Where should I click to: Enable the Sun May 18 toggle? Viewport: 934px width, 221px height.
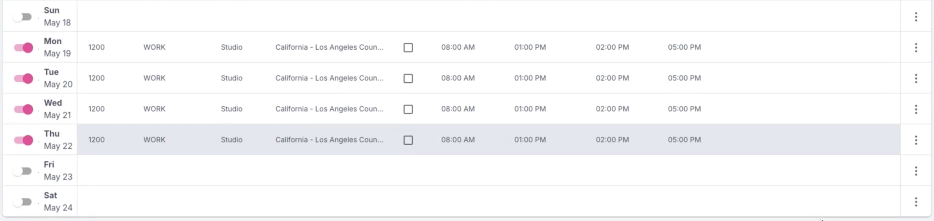coord(22,17)
